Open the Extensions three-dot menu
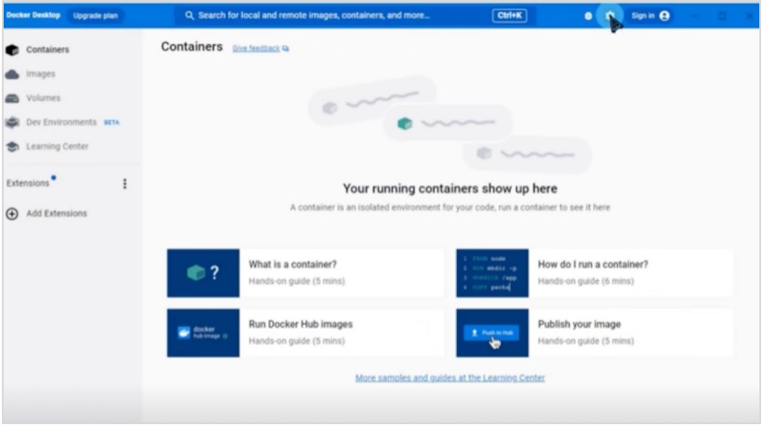763x426 pixels. [x=125, y=184]
